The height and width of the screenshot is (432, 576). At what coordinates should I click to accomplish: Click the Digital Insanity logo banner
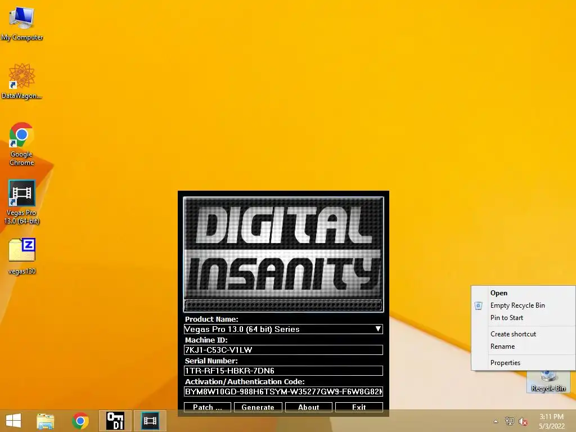(283, 254)
